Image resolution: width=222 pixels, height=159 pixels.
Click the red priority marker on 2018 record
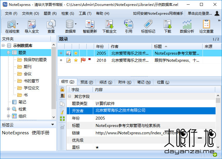point(89,59)
